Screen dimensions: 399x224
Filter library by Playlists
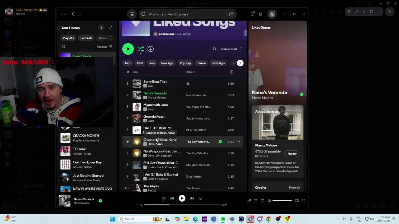click(x=68, y=38)
